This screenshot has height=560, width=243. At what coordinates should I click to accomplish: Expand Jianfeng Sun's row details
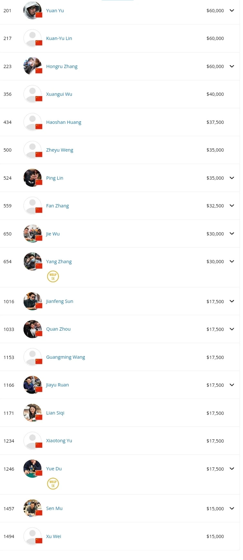232,301
